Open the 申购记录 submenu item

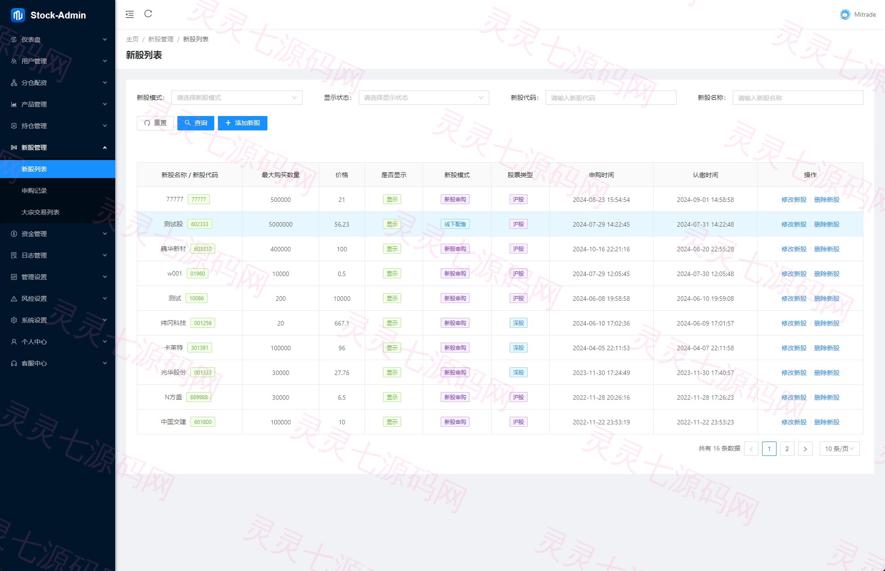tap(58, 191)
